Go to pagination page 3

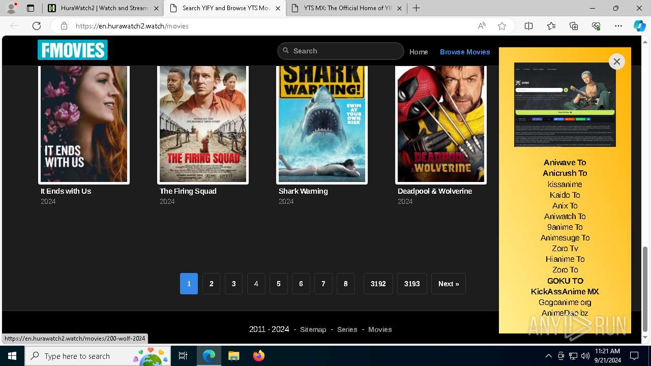pos(233,284)
